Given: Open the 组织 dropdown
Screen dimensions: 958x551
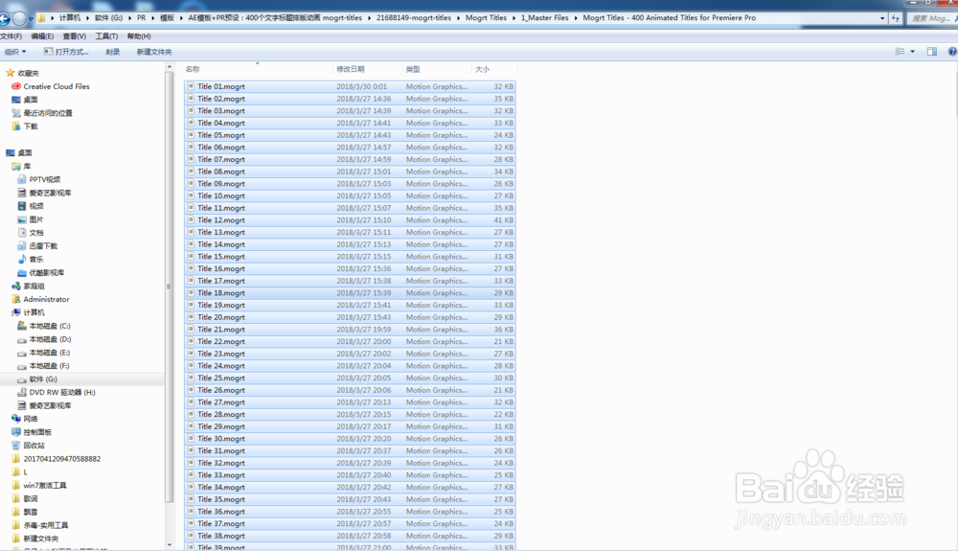Looking at the screenshot, I should point(15,52).
